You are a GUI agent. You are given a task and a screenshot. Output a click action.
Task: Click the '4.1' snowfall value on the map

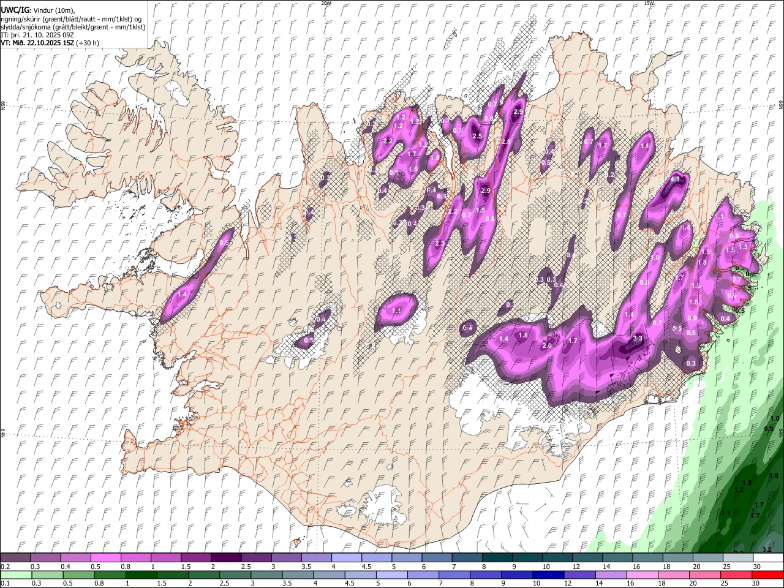pos(676,179)
